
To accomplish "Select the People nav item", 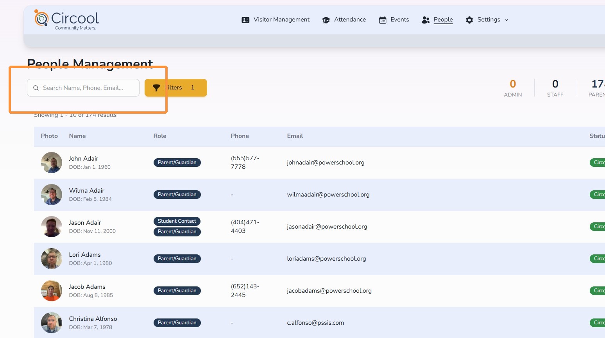I will (443, 20).
